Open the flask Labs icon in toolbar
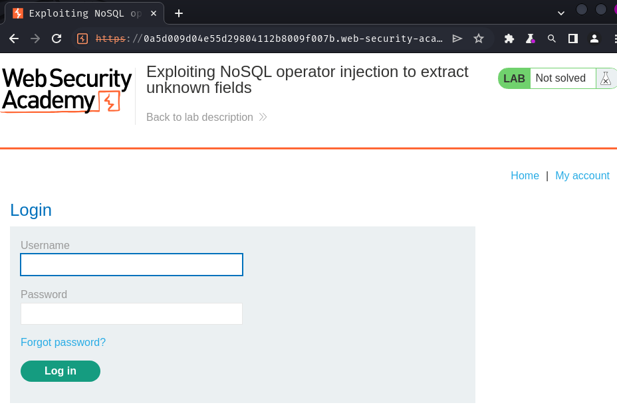Viewport: 617px width, 415px height. point(531,39)
